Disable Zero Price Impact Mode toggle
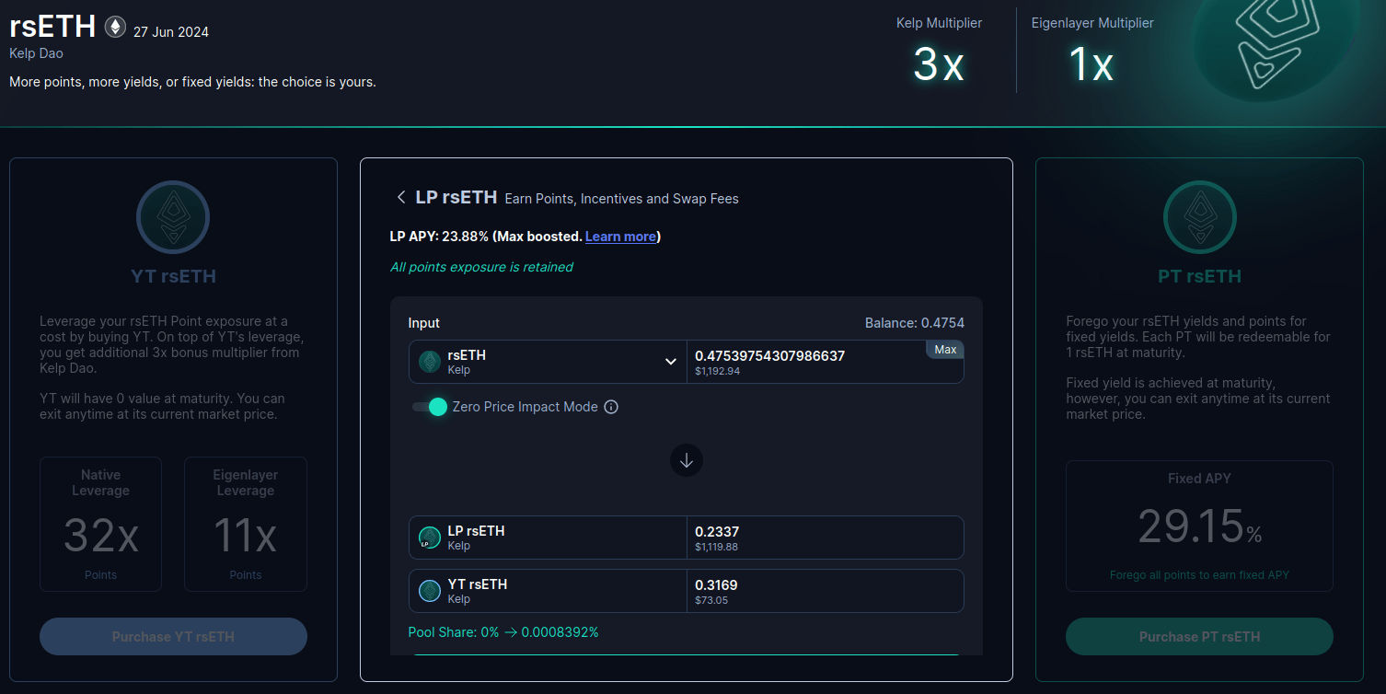Image resolution: width=1386 pixels, height=694 pixels. tap(430, 407)
